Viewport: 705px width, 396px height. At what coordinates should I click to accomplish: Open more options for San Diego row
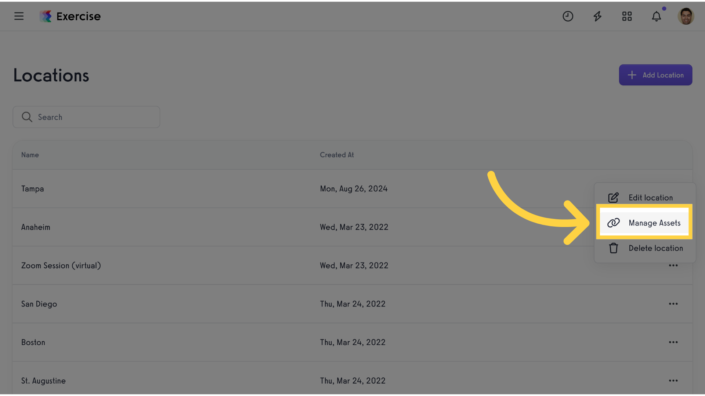673,304
